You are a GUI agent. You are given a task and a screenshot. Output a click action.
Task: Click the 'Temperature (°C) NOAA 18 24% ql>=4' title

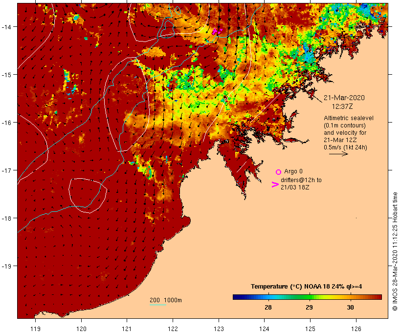point(307,287)
